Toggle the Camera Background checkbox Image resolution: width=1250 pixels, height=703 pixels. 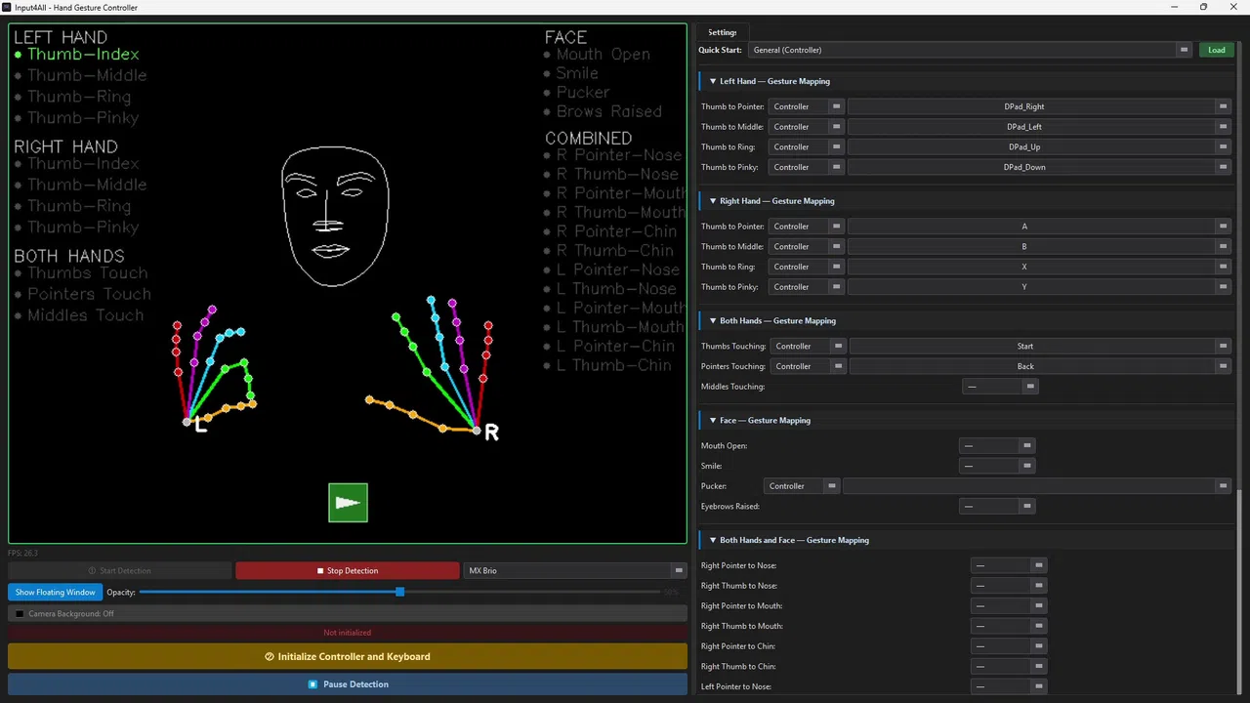(x=20, y=614)
